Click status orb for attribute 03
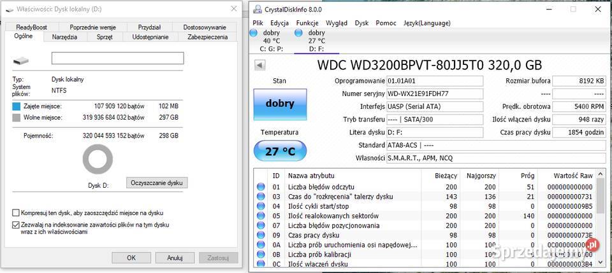The height and width of the screenshot is (273, 612). point(261,197)
